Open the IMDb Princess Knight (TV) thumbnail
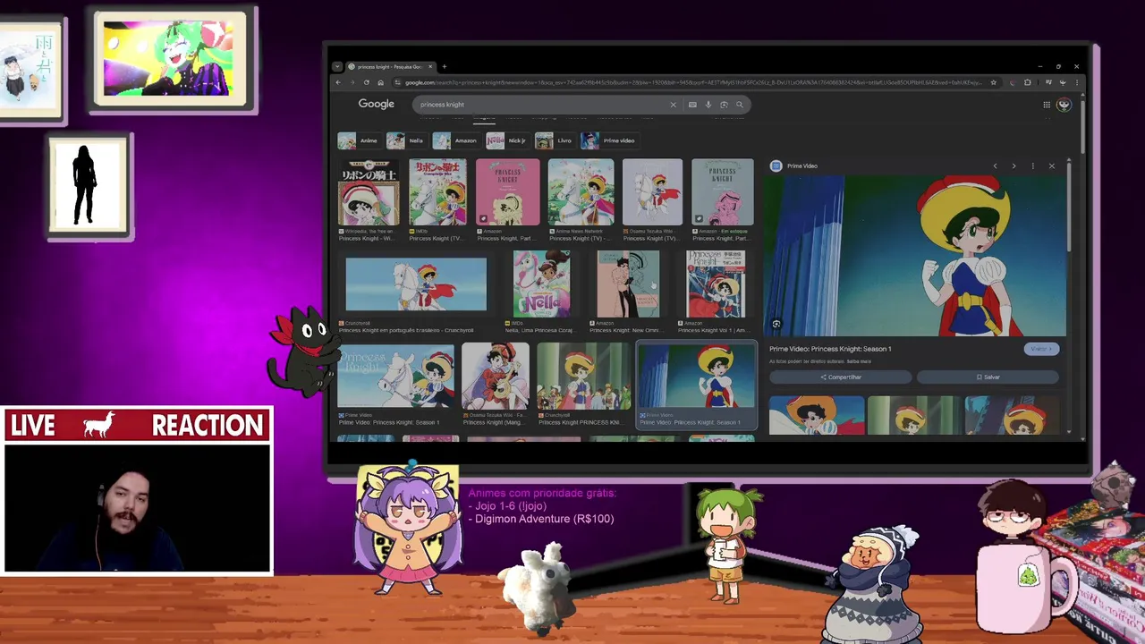 click(437, 192)
